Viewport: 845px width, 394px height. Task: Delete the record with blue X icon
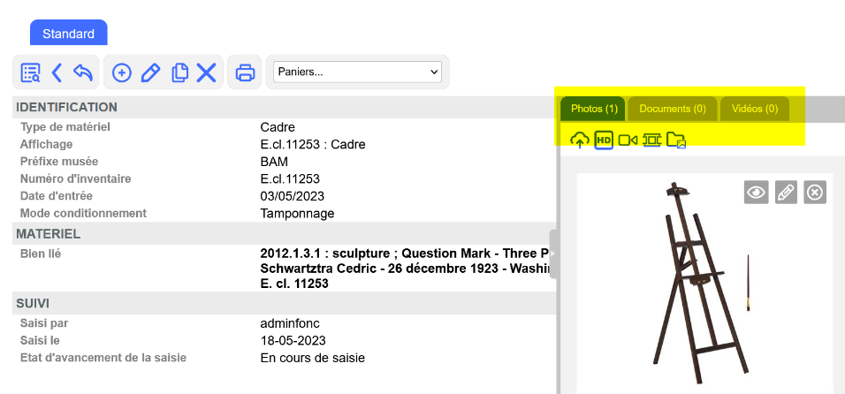[x=206, y=72]
